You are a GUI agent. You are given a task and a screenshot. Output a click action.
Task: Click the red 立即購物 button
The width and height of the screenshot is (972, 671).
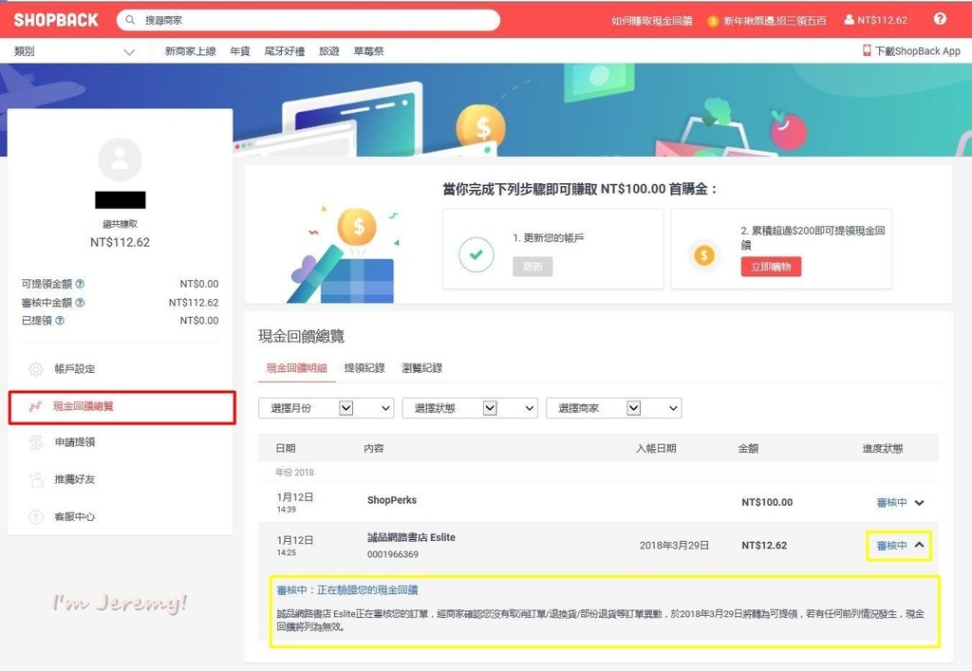(x=771, y=267)
